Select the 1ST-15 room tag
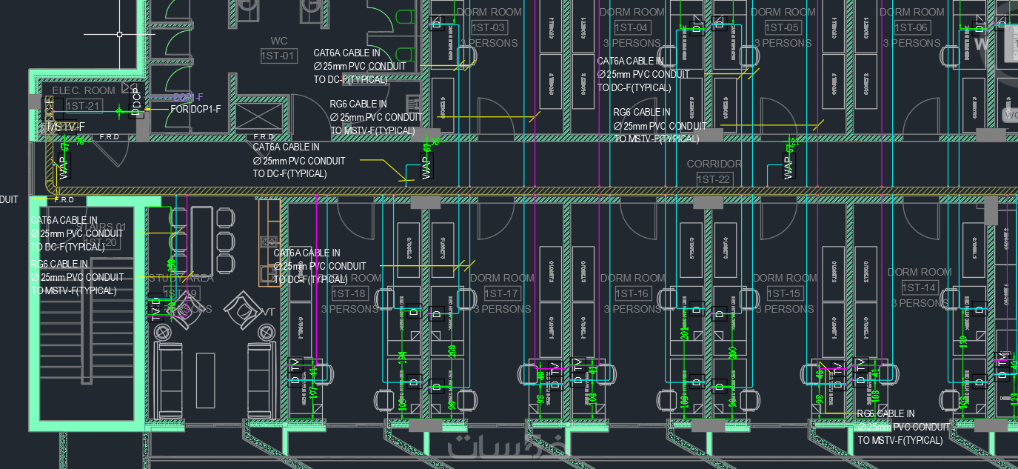Screen dimensions: 1018x469 (784, 293)
